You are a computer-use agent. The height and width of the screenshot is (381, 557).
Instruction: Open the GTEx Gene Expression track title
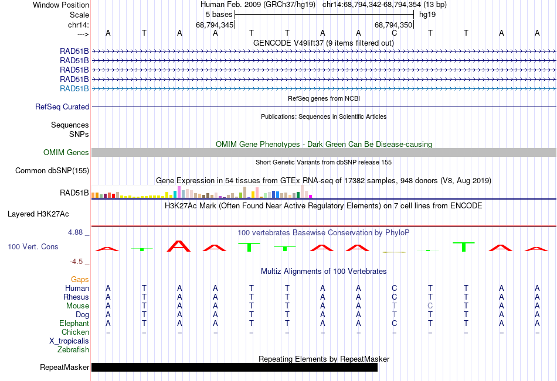(x=324, y=181)
